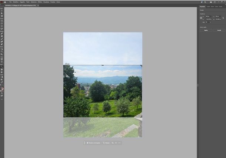Screen dimensions: 226x158
Task: Click the top-right crop corner handle
Action: tap(142, 66)
